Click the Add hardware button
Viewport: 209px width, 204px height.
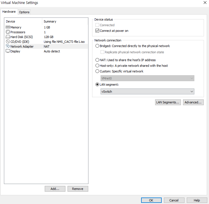tap(55, 189)
